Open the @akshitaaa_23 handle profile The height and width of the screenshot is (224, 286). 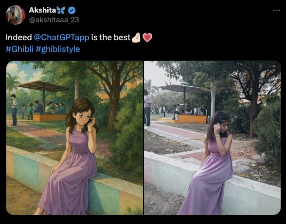pyautogui.click(x=54, y=20)
